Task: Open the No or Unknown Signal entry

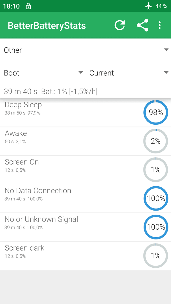Action: point(85,227)
